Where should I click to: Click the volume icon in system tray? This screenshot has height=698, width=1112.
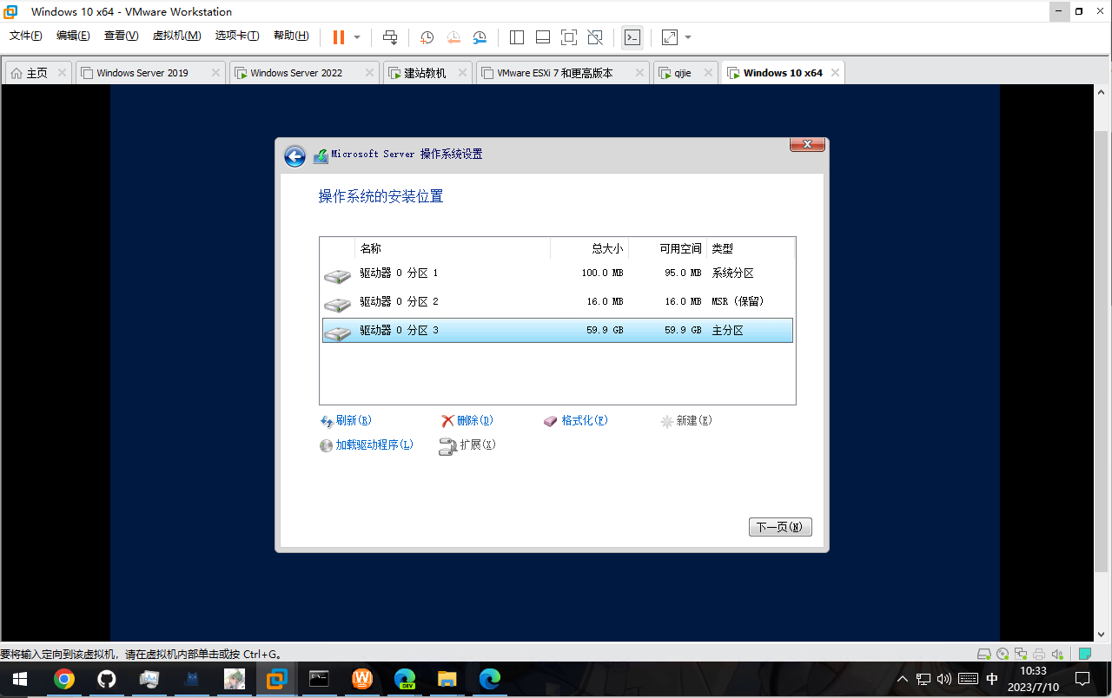click(944, 680)
